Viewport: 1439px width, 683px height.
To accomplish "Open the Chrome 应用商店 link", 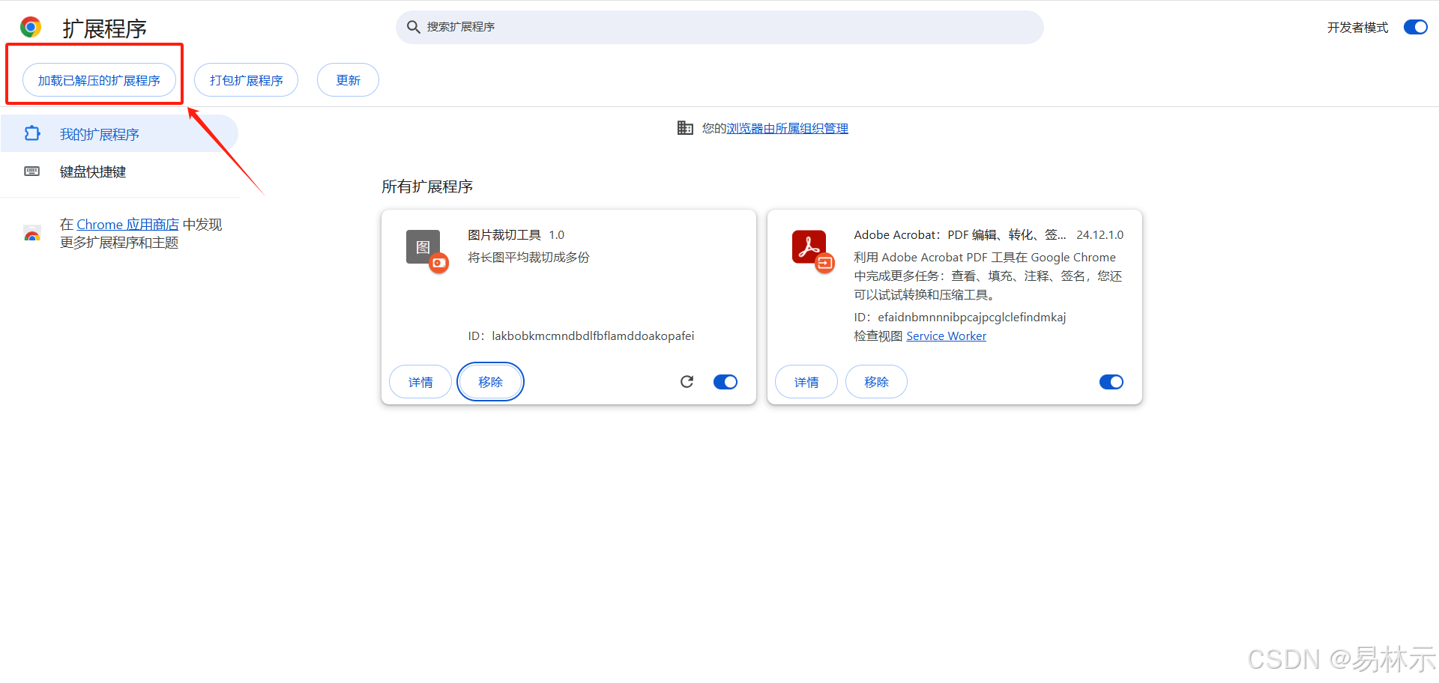I will coord(127,225).
